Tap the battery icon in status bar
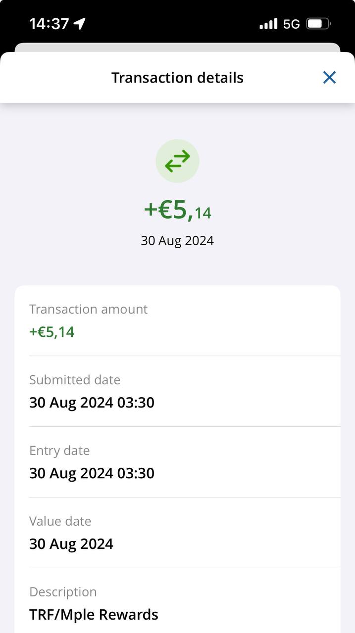This screenshot has height=633, width=355. (318, 24)
